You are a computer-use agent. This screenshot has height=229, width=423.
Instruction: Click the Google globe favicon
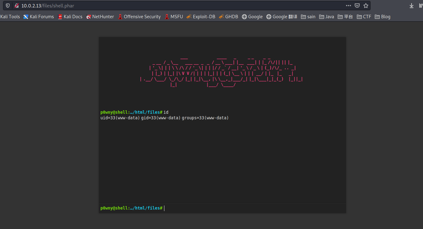click(244, 17)
